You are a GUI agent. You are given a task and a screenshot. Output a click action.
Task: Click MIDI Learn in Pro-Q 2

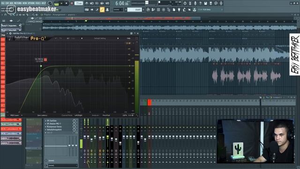(x=15, y=115)
